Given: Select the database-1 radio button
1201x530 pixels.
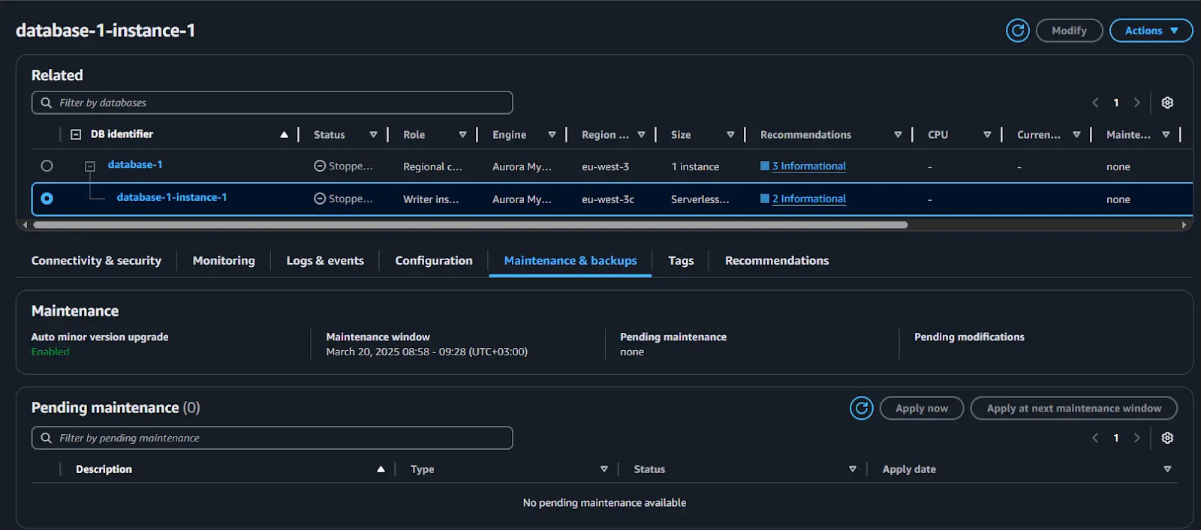Looking at the screenshot, I should tap(47, 166).
